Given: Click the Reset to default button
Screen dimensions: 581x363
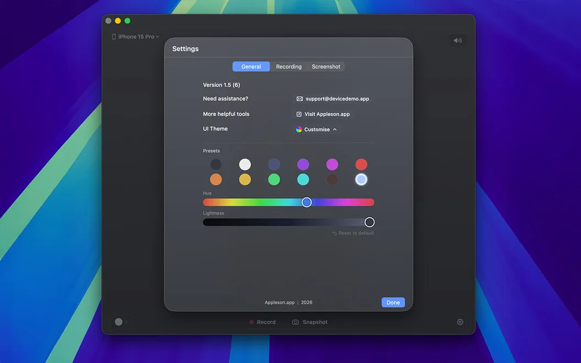Looking at the screenshot, I should (353, 233).
